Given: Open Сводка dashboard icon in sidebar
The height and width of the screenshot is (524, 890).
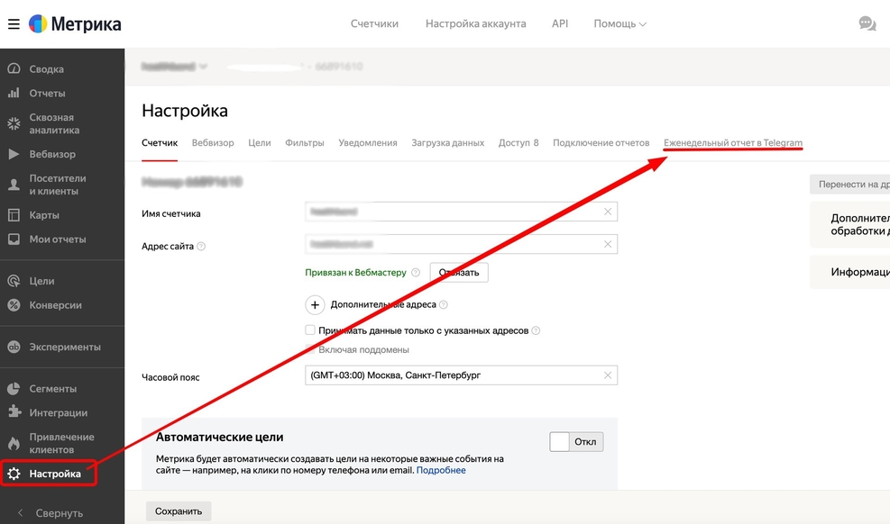Looking at the screenshot, I should 14,69.
